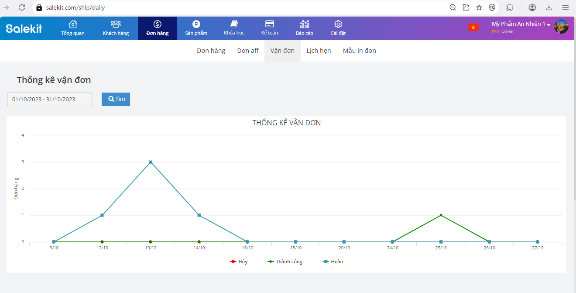Open Khách hàng customers icon

click(116, 24)
